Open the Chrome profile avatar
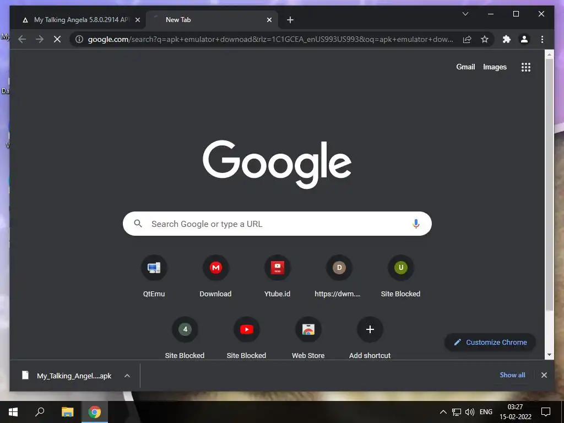 click(524, 39)
